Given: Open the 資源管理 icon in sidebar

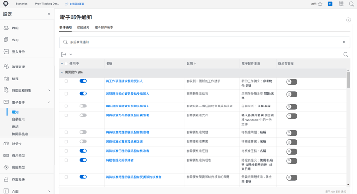Looking at the screenshot, I should tap(6, 67).
